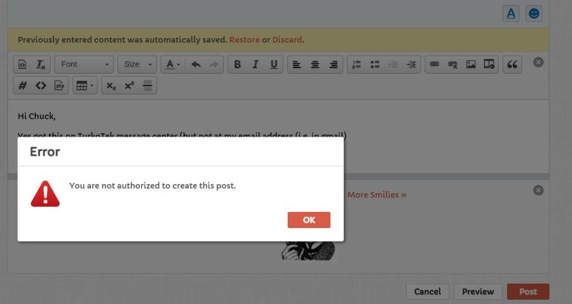The image size is (572, 304).
Task: Toggle bold formatting in the editor toolbar
Action: 237,65
